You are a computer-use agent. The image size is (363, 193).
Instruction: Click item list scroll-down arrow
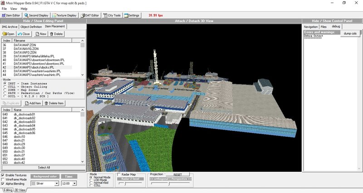(x=83, y=162)
